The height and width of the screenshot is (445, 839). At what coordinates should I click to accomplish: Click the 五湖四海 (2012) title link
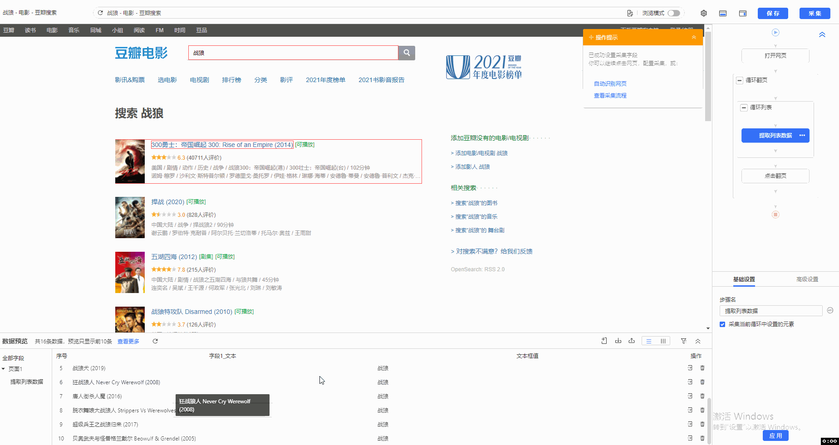click(x=174, y=257)
